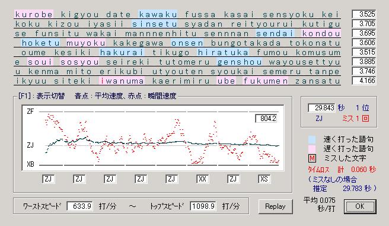This screenshot has height=226, width=389.
Task: Click the light blue fast-phrase legend swatch
Action: [312, 139]
